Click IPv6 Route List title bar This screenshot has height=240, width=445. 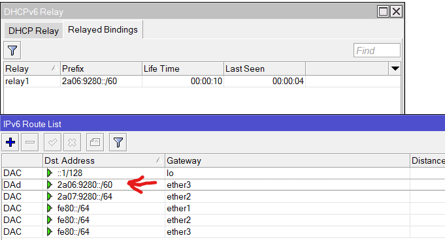(x=223, y=124)
